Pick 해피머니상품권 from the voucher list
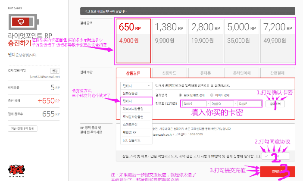The height and width of the screenshot is (181, 303). click(x=136, y=109)
